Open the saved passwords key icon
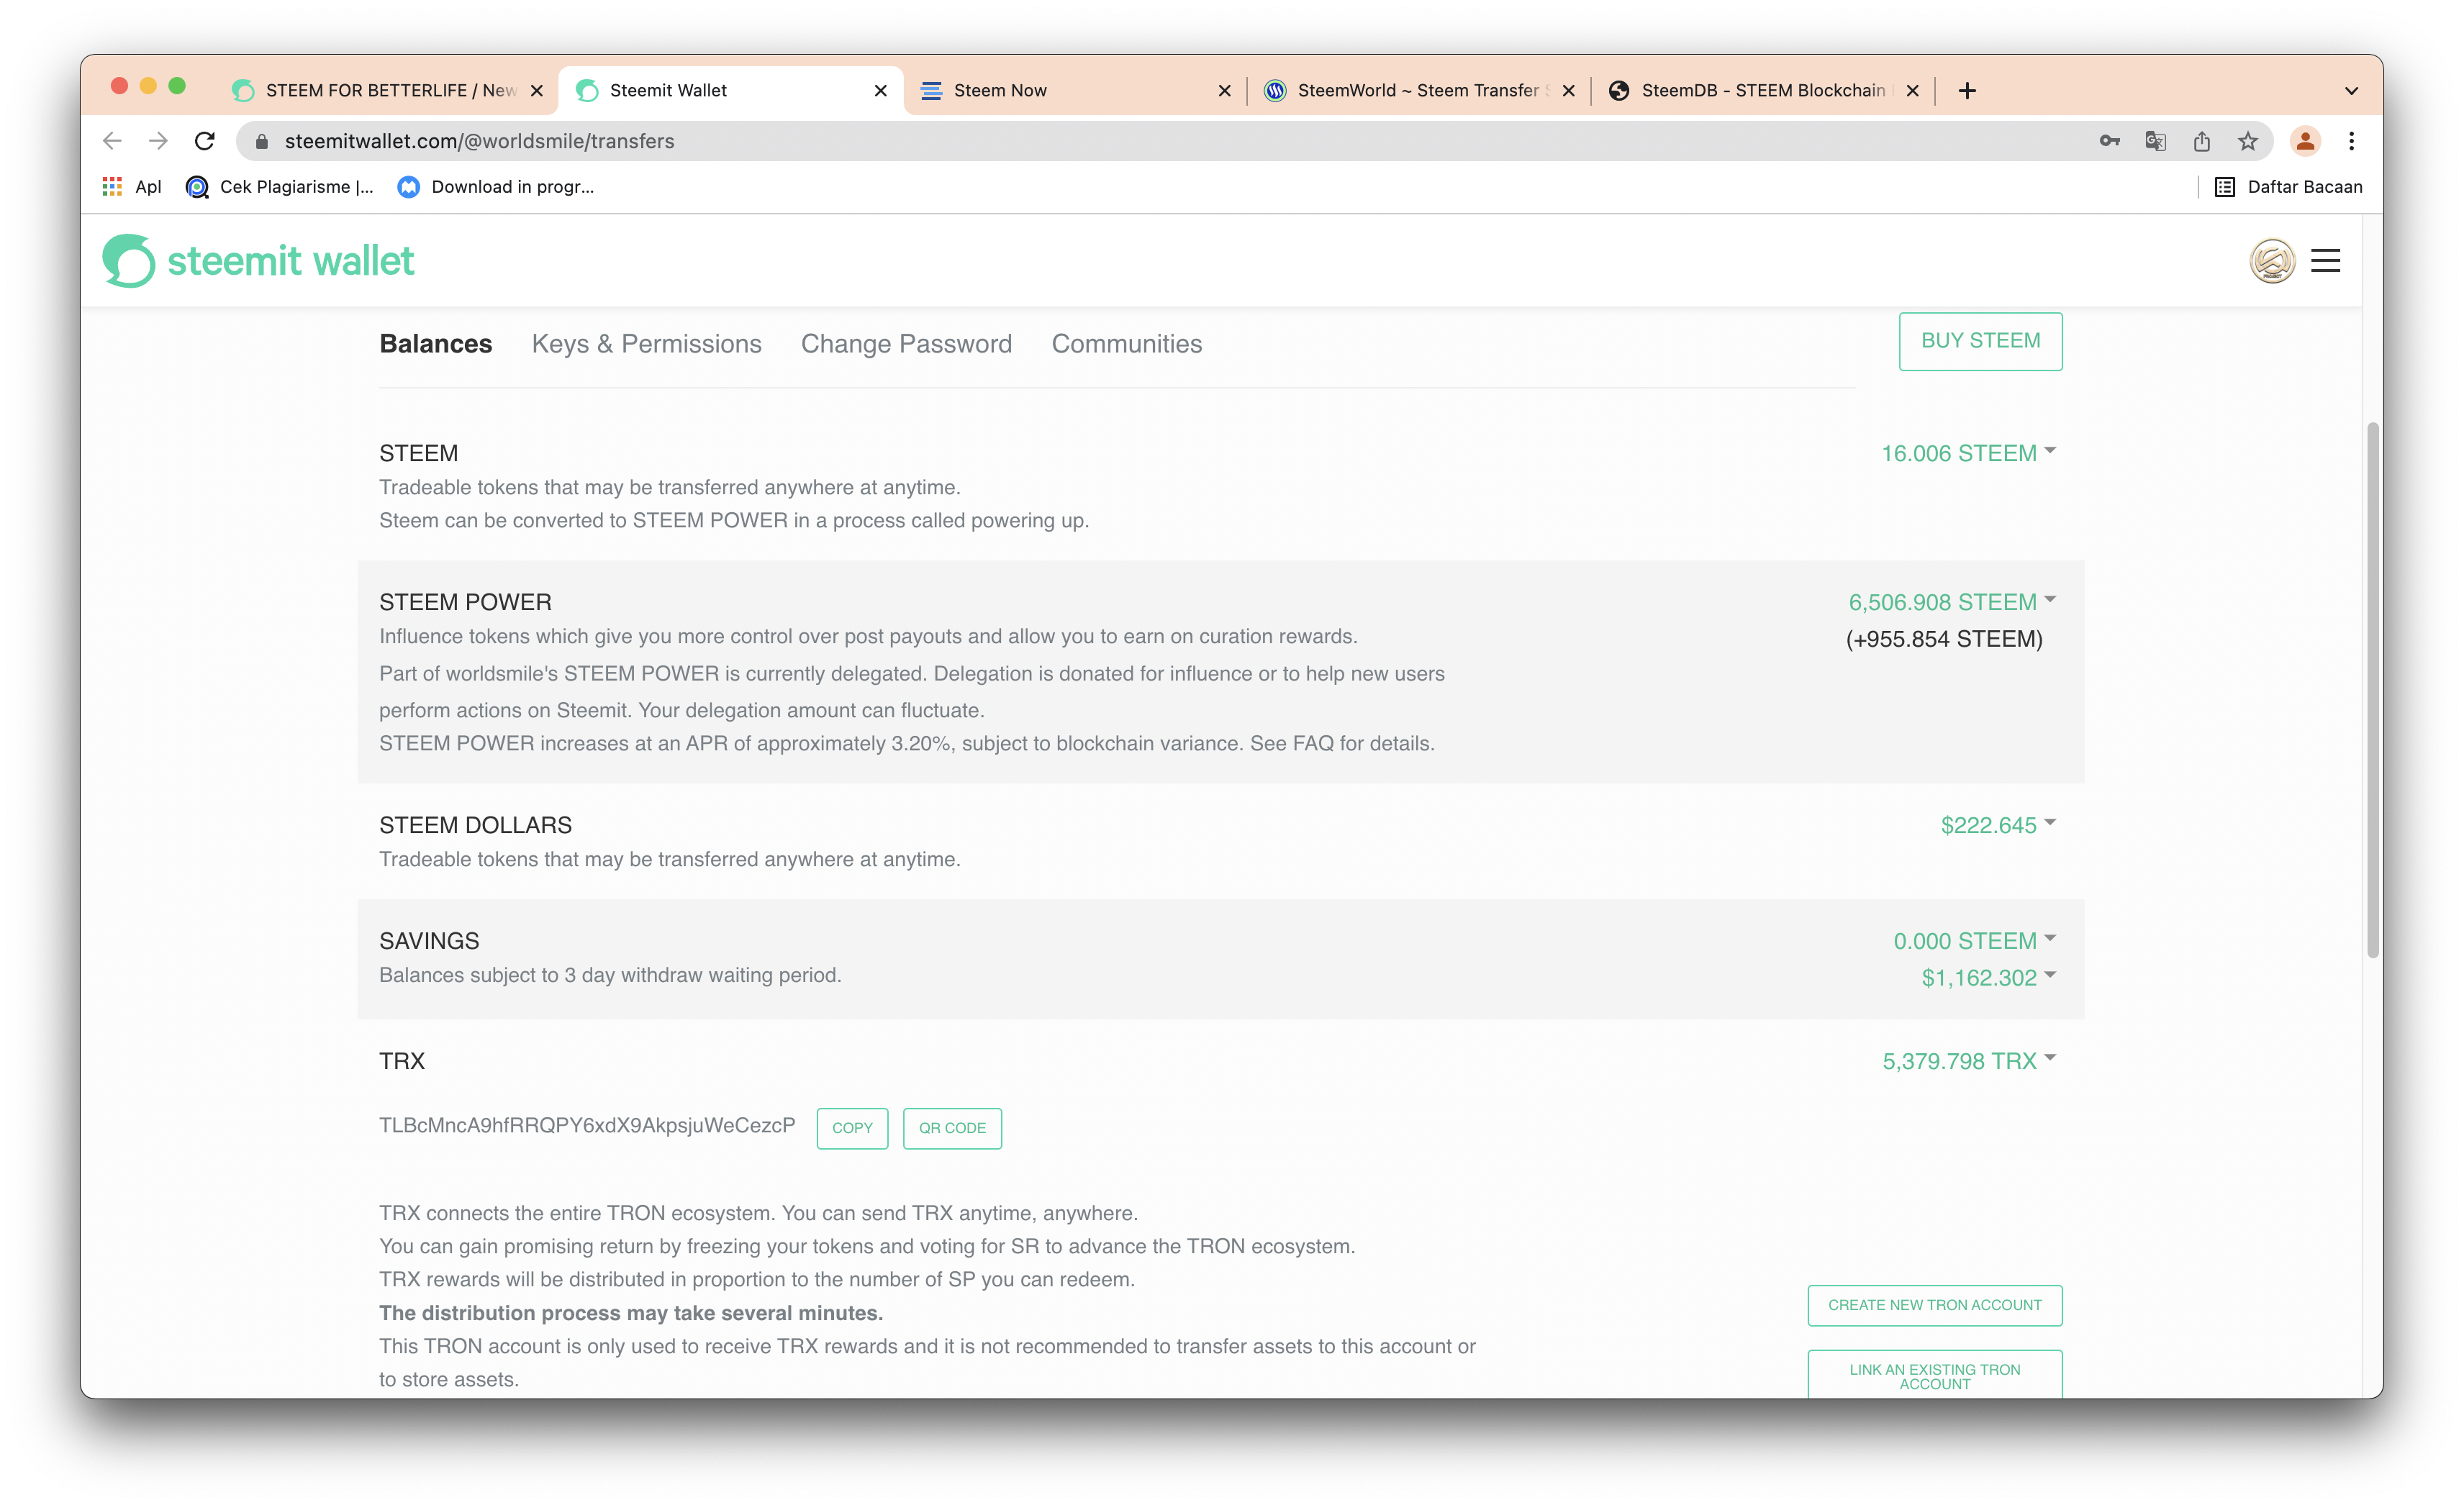The height and width of the screenshot is (1505, 2464). (2109, 141)
